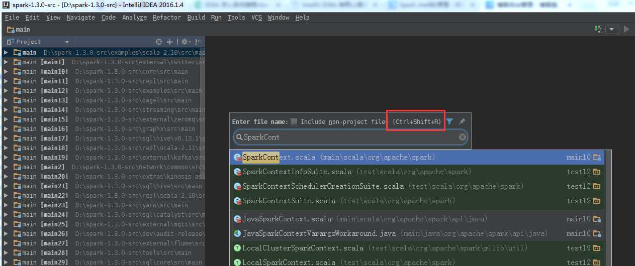Expand the main [main19] kafka node
This screenshot has width=635, height=266.
6,158
